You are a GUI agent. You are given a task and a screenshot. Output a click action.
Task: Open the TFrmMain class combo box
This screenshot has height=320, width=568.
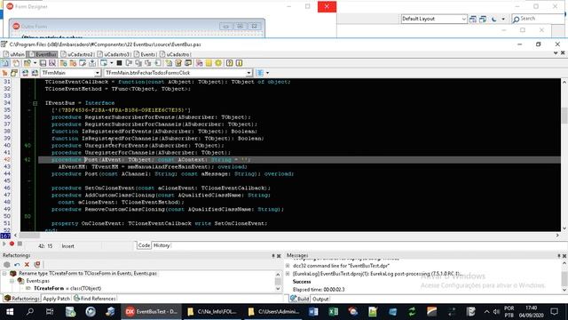[x=71, y=73]
